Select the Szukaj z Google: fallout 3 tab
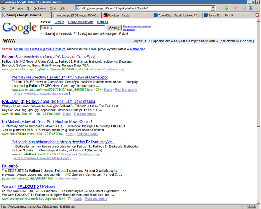This screenshot has width=261, height=209. tap(26, 15)
